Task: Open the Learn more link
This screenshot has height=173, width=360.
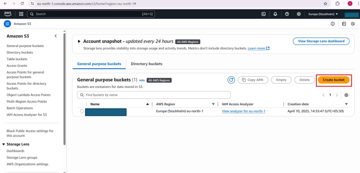Action: (x=258, y=48)
